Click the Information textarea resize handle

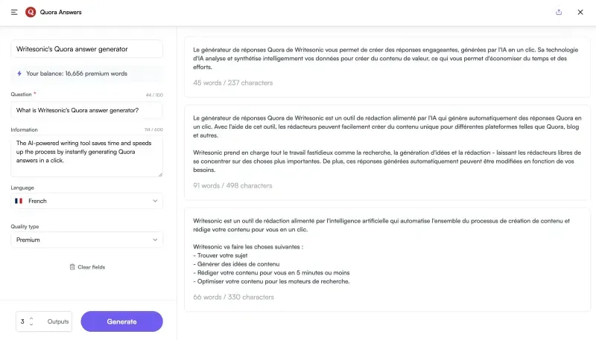[160, 175]
